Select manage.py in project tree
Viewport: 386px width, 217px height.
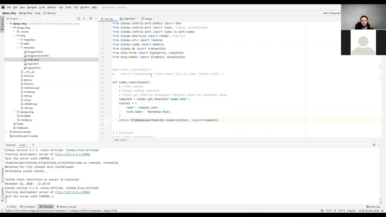click(26, 120)
